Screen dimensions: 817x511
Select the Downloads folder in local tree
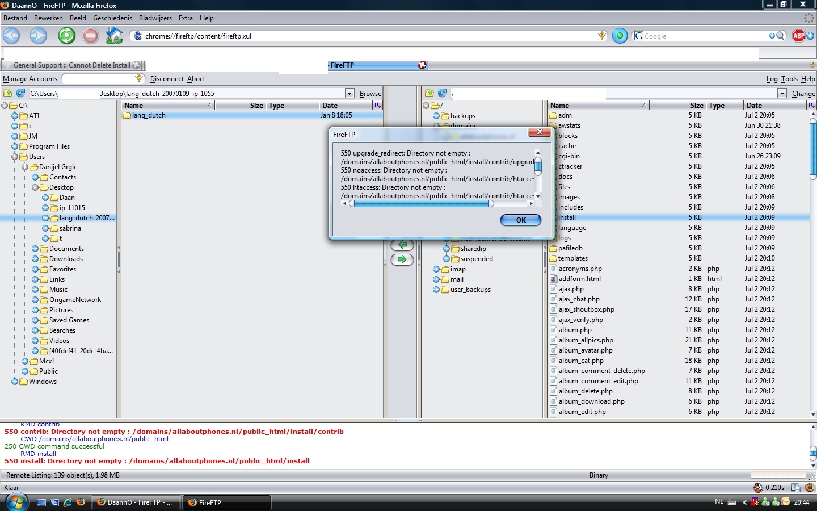point(66,259)
